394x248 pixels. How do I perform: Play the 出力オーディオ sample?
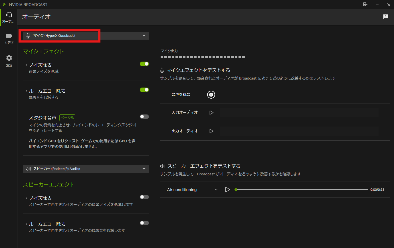(211, 131)
